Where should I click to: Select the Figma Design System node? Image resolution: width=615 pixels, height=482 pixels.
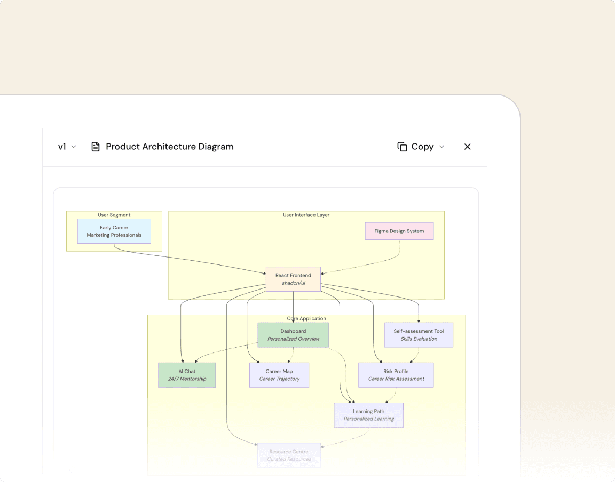pos(399,231)
